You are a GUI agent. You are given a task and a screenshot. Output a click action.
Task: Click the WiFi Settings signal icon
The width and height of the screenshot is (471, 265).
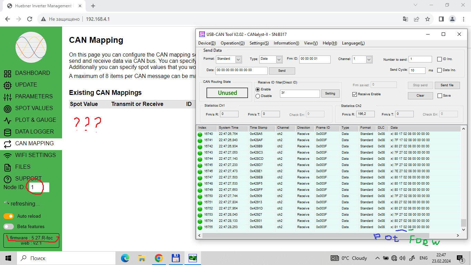tap(8, 155)
